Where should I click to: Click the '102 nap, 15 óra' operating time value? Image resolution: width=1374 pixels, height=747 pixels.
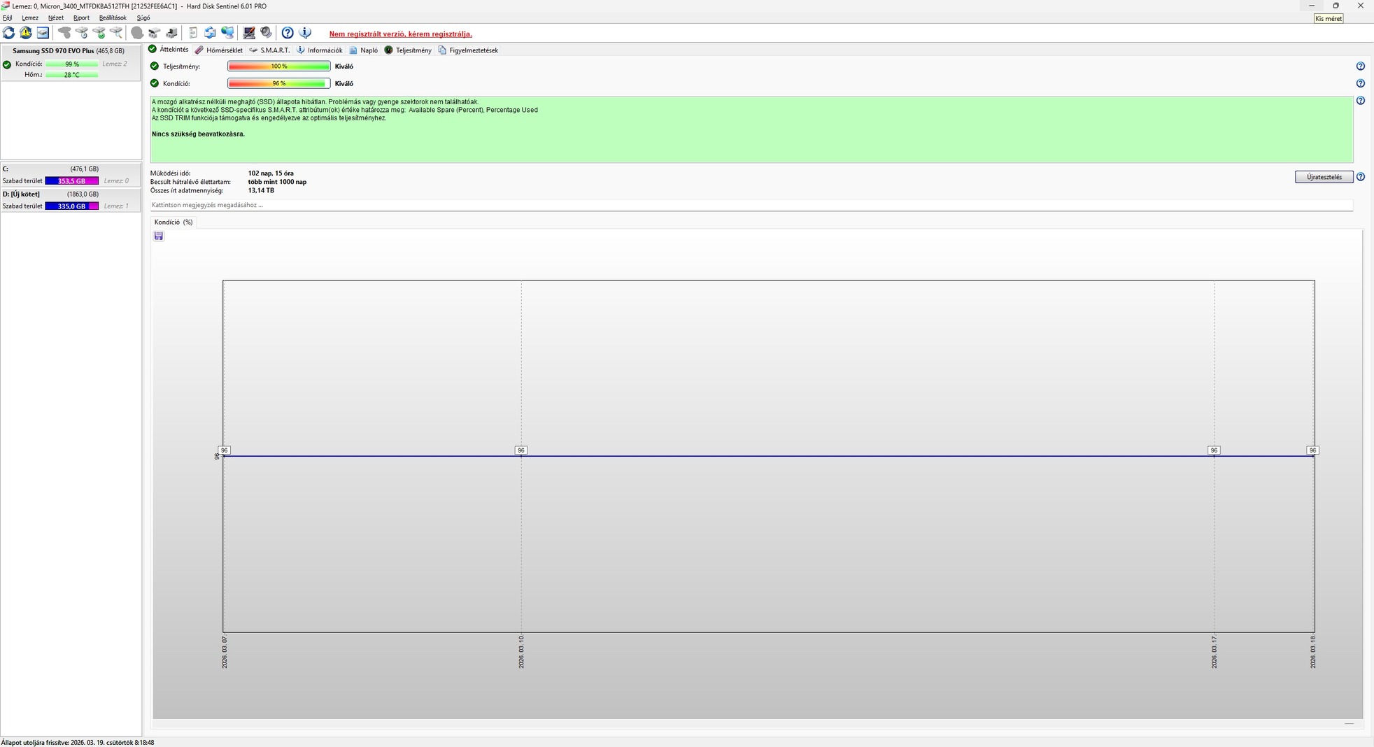(271, 173)
